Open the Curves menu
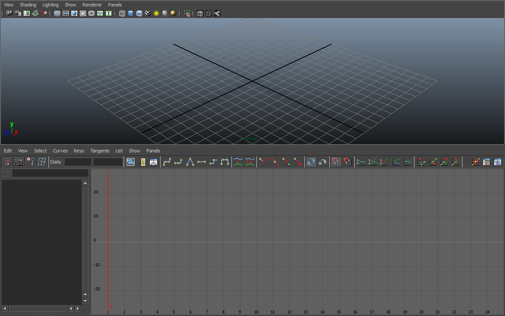The width and height of the screenshot is (505, 316). click(60, 151)
